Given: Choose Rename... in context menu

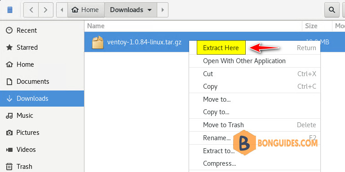Looking at the screenshot, I should coord(255,138).
